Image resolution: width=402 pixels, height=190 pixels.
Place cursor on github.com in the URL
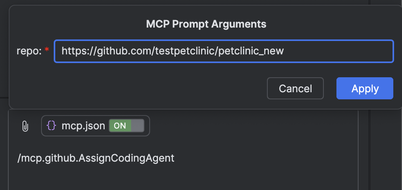(125, 51)
